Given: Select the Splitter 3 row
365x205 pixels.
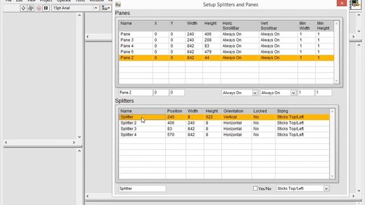Looking at the screenshot, I should pyautogui.click(x=224, y=129).
